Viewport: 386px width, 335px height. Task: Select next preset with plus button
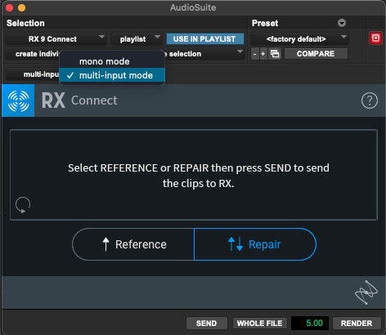(263, 54)
